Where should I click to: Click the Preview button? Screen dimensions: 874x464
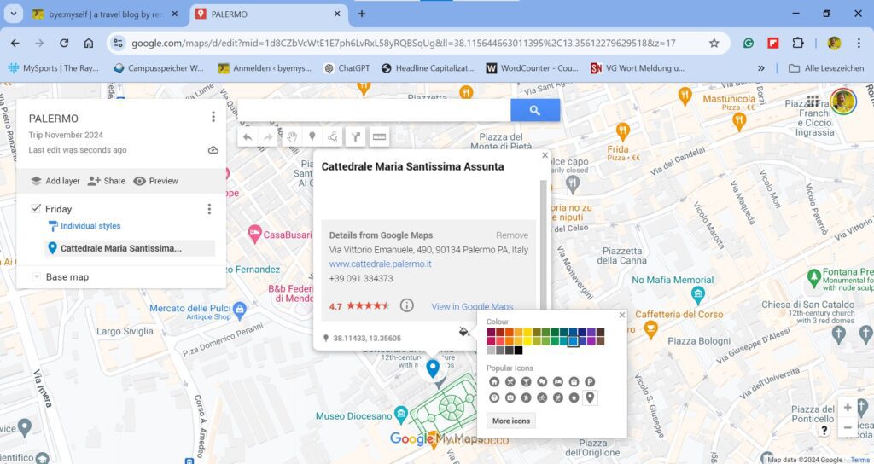pos(155,181)
